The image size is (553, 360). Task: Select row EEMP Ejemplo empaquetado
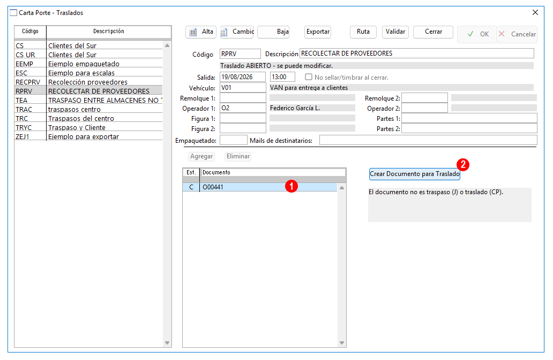88,64
